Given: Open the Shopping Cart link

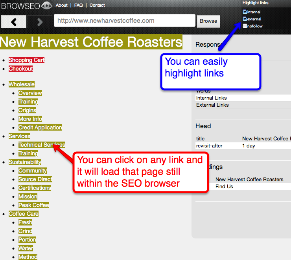Looking at the screenshot, I should pyautogui.click(x=26, y=60).
